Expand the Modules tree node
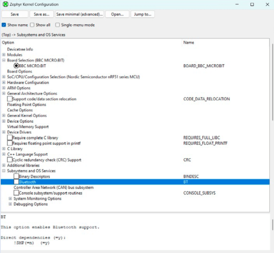Screen dimensions: 274x253 click(4, 55)
